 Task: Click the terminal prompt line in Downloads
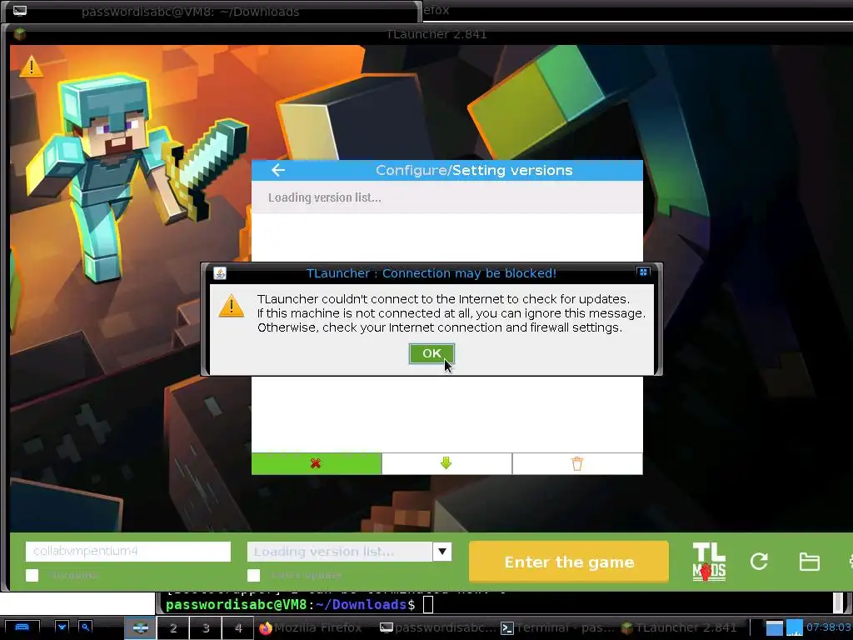[299, 605]
